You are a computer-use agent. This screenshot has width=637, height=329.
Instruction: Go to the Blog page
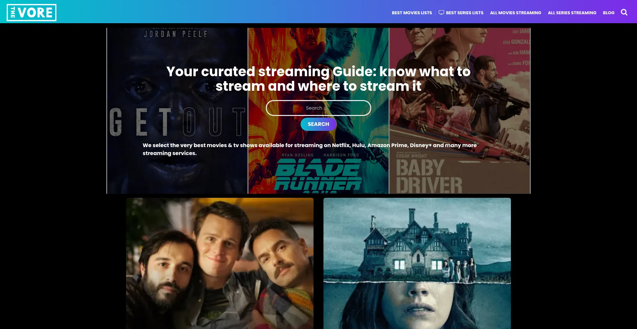(608, 13)
